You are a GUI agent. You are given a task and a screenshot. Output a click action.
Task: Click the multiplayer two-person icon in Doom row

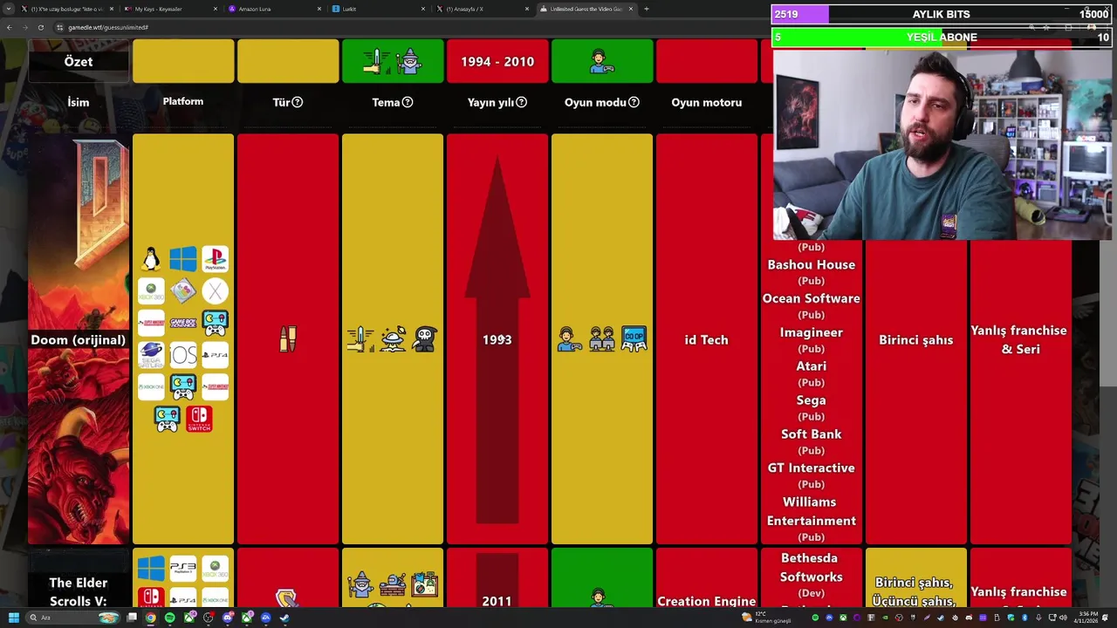click(602, 339)
